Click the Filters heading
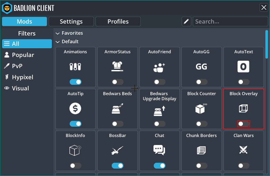Image resolution: width=270 pixels, height=176 pixels. pos(27,33)
